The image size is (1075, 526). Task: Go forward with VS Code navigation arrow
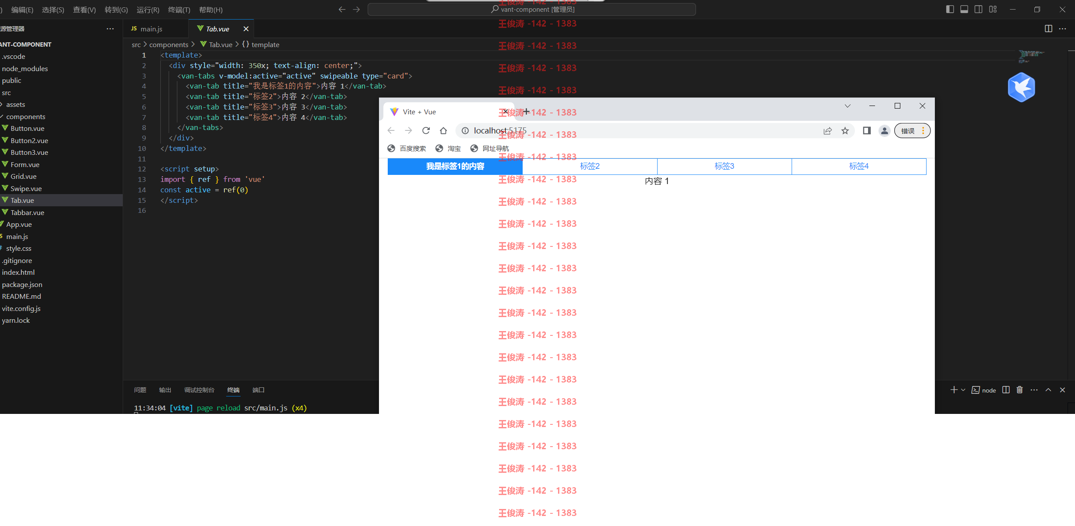click(356, 9)
